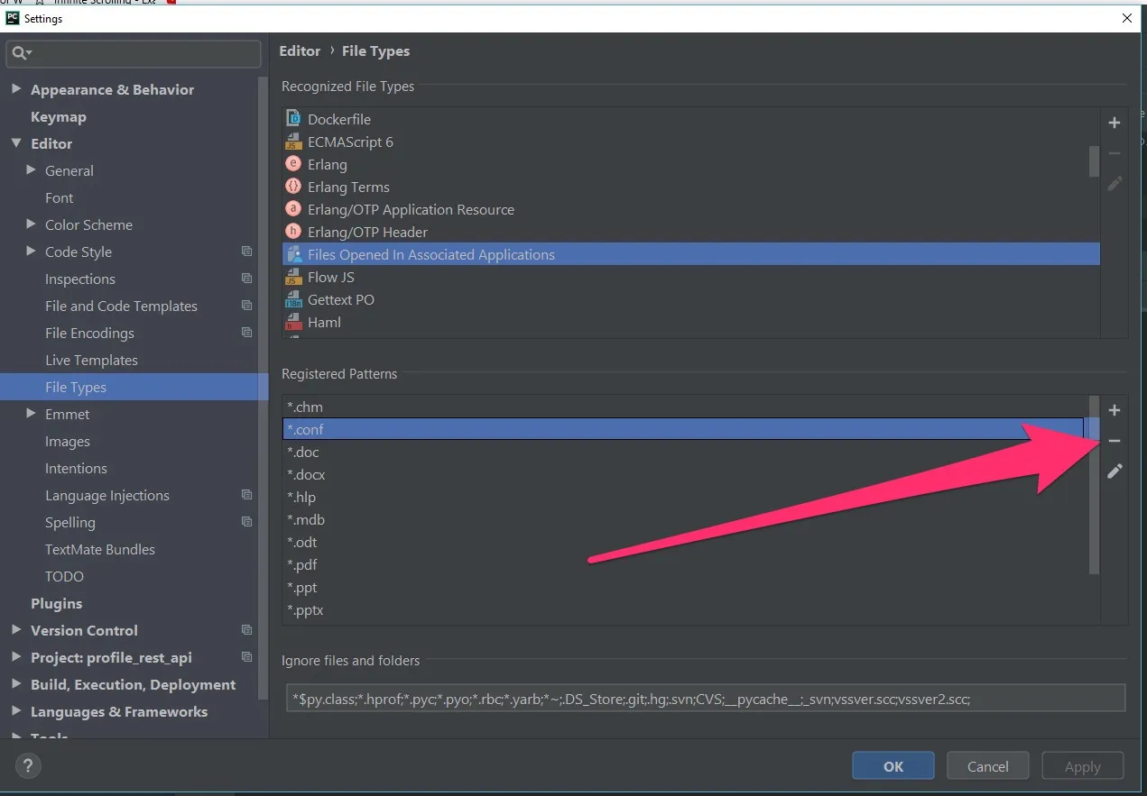Collapse the Editor section
This screenshot has height=796, width=1147.
[16, 143]
